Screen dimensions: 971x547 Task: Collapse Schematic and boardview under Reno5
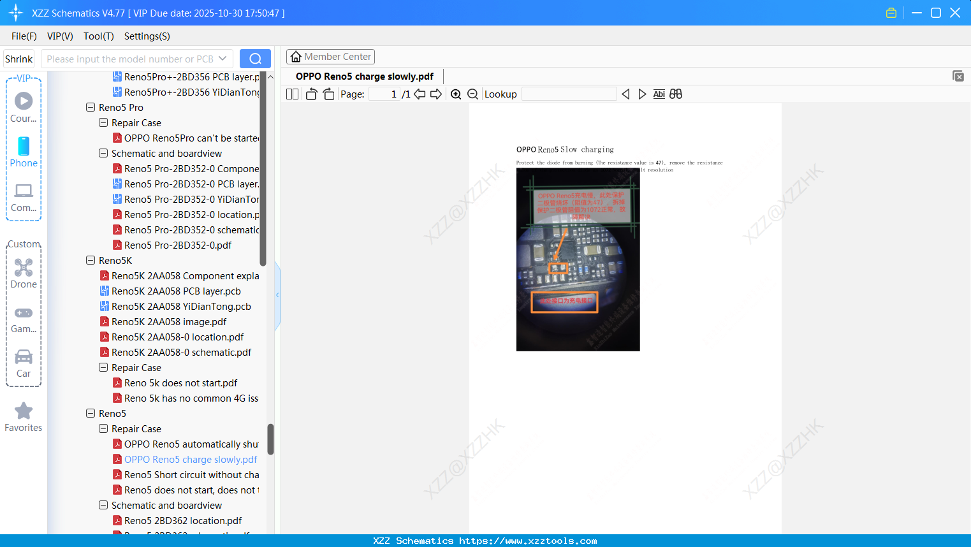tap(103, 505)
